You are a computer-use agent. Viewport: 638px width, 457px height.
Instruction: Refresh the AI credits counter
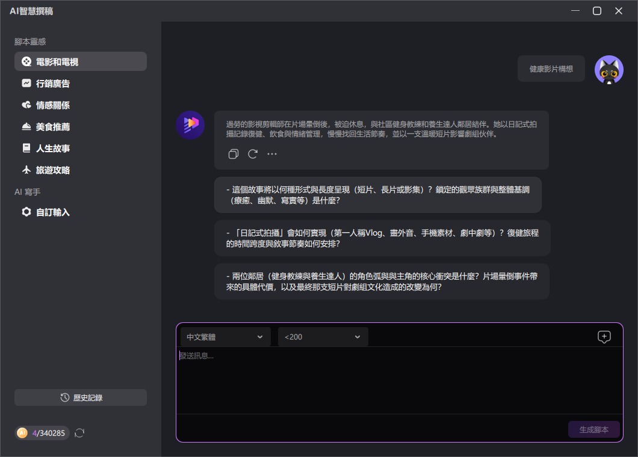click(79, 433)
